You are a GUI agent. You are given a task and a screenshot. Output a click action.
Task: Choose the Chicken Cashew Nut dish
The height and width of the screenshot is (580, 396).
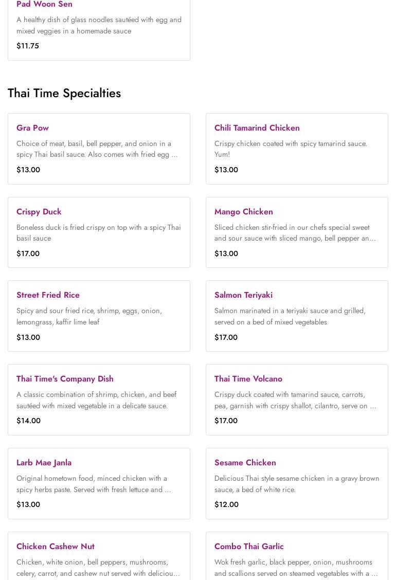click(x=55, y=546)
